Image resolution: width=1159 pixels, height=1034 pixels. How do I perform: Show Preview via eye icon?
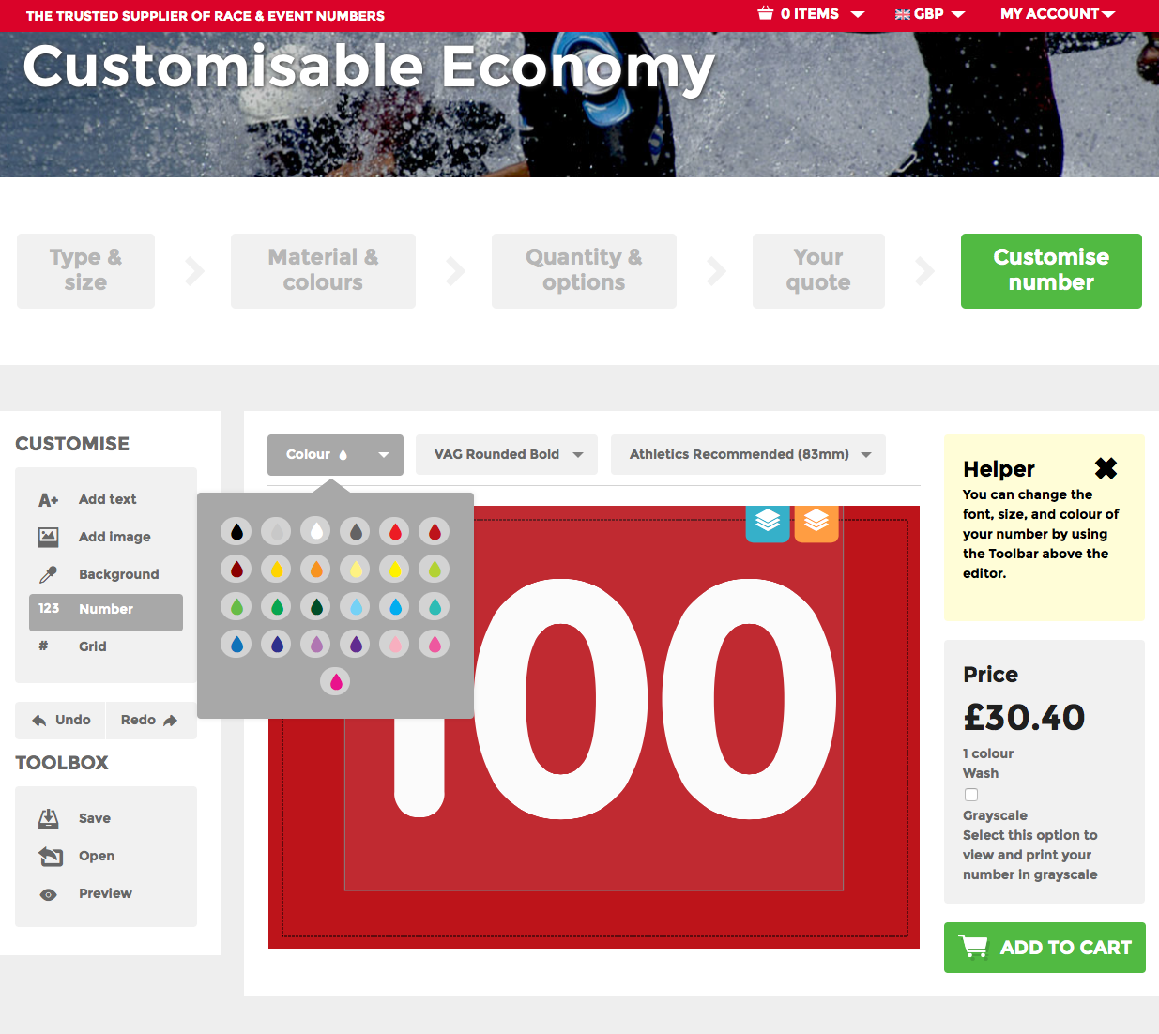pos(49,894)
